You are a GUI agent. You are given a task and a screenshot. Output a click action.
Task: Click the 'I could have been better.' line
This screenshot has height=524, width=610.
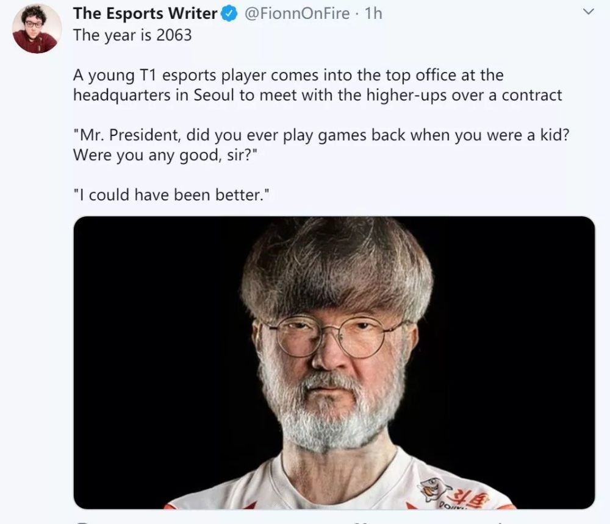[171, 195]
